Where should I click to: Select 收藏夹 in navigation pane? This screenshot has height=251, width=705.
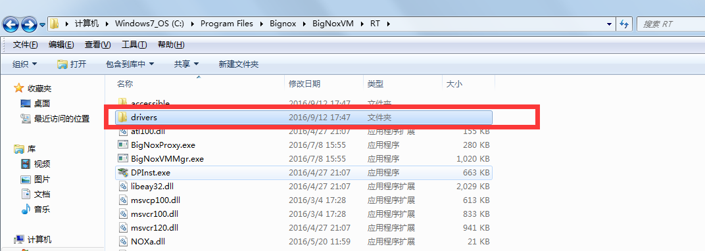pyautogui.click(x=39, y=89)
